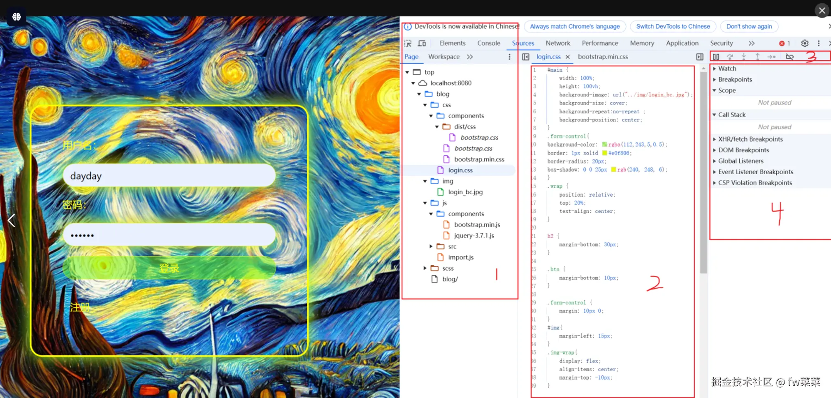Image resolution: width=831 pixels, height=398 pixels.
Task: Collapse the localhost:8080 tree node
Action: [x=413, y=83]
